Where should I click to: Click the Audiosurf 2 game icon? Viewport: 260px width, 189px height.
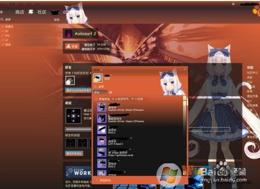point(68,34)
